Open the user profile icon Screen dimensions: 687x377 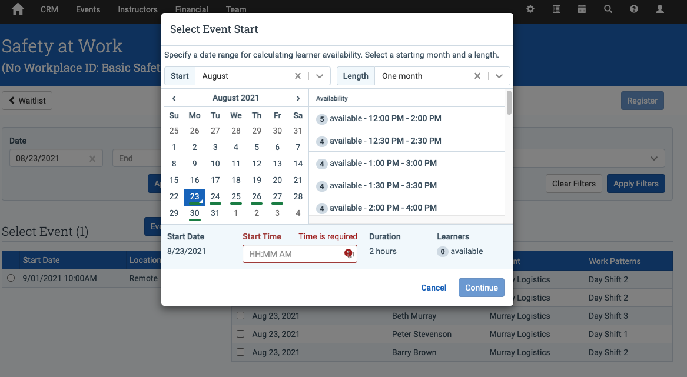(x=660, y=9)
